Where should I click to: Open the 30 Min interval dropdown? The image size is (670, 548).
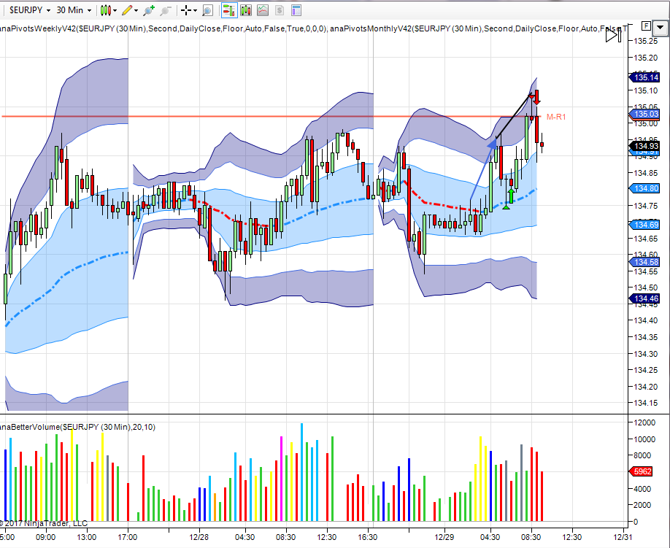pos(74,9)
